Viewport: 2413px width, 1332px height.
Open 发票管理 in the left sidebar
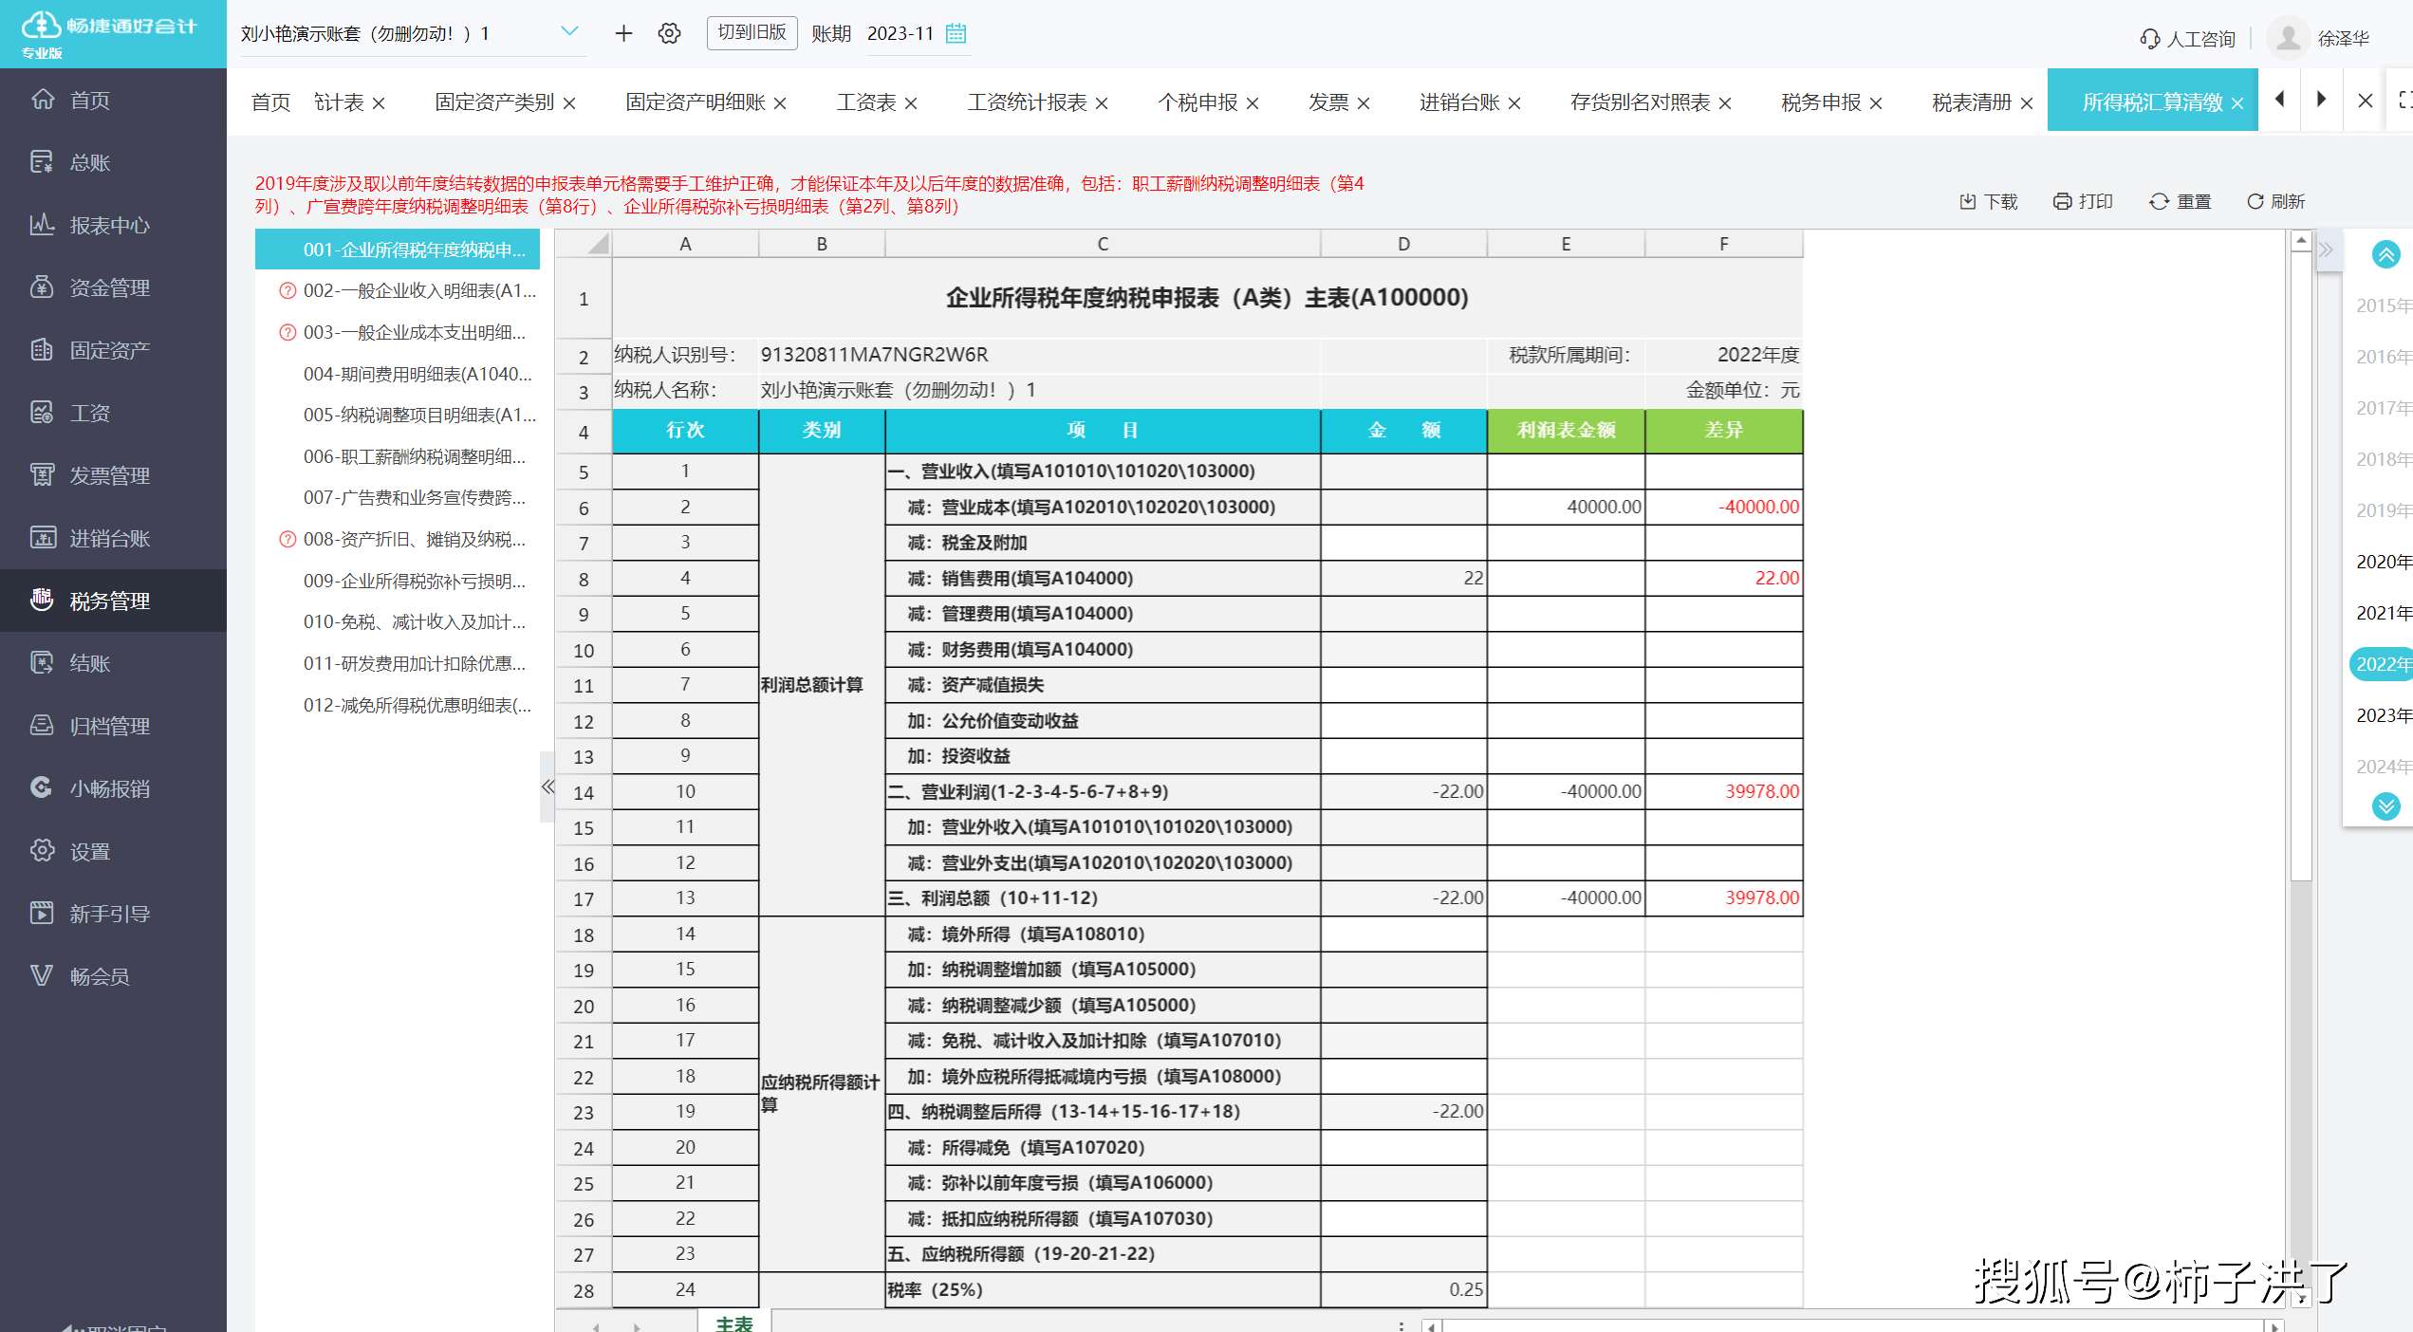click(109, 475)
